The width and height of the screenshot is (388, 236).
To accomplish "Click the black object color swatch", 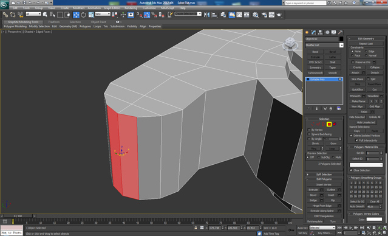I will click(341, 39).
